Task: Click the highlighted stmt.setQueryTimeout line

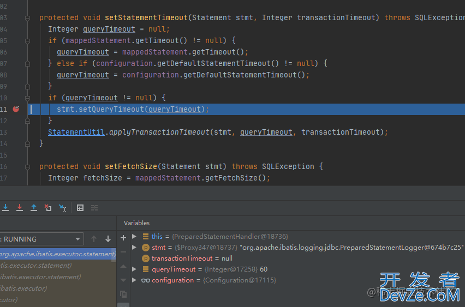Action: tap(246, 109)
